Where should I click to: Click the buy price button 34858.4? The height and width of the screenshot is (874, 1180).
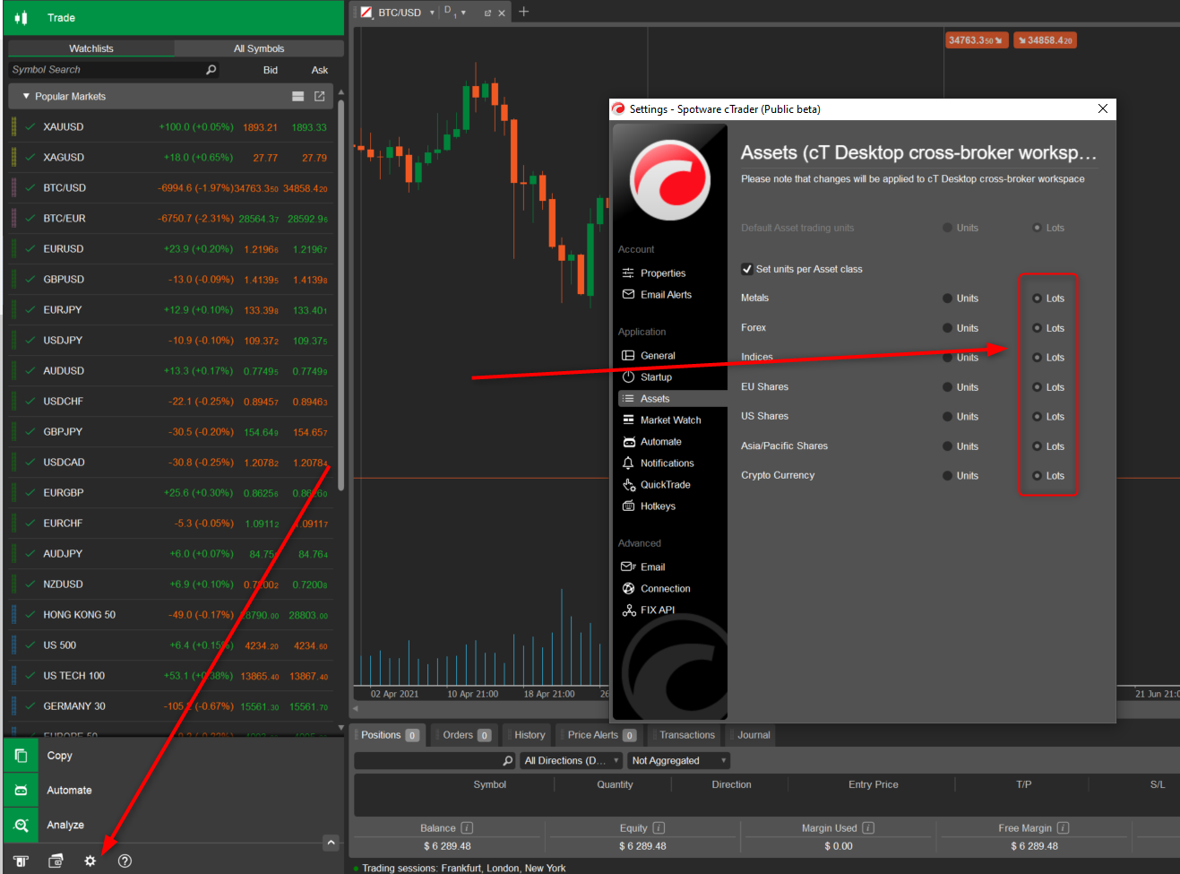[x=1045, y=40]
